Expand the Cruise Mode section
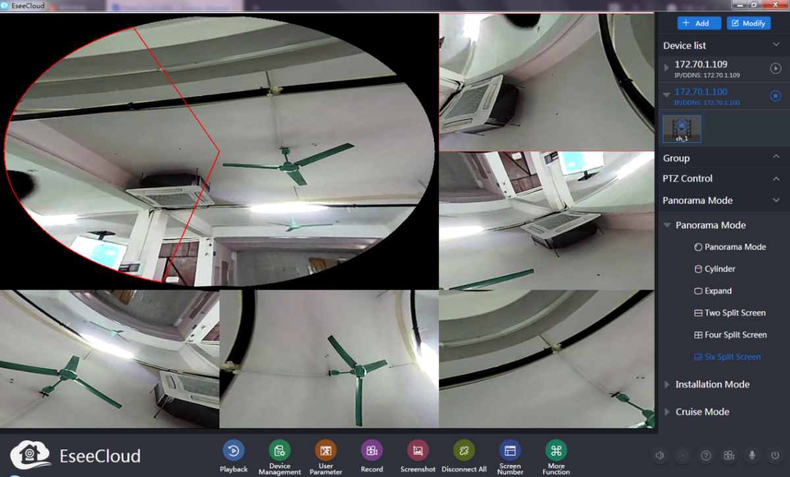The image size is (790, 477). point(667,412)
